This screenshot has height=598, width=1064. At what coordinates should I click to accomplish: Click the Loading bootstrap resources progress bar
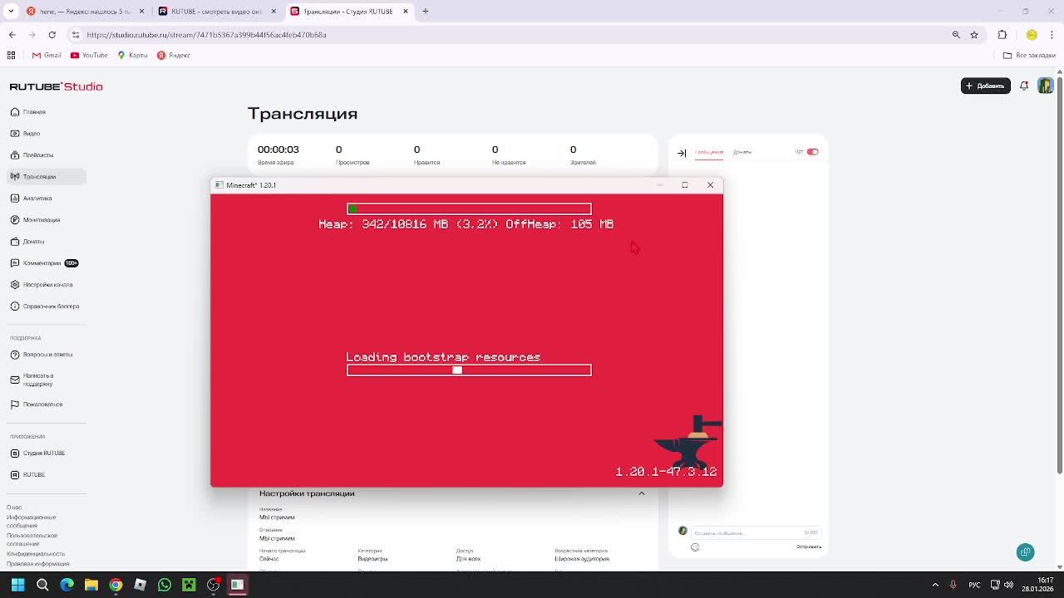click(469, 370)
